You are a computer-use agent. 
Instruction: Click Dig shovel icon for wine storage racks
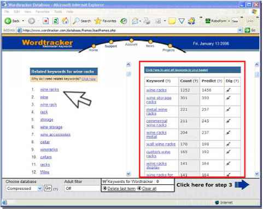(229, 98)
